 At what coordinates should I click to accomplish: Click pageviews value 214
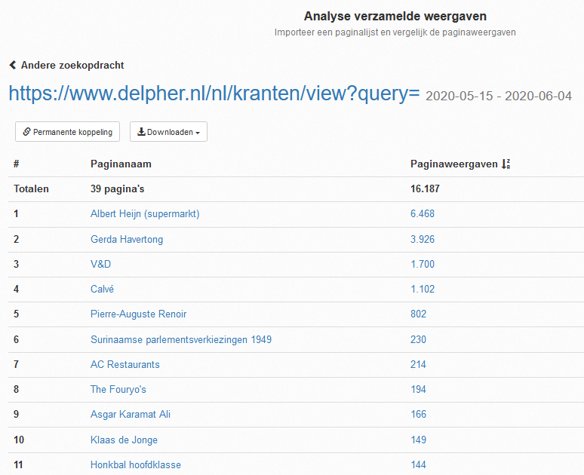coord(418,364)
